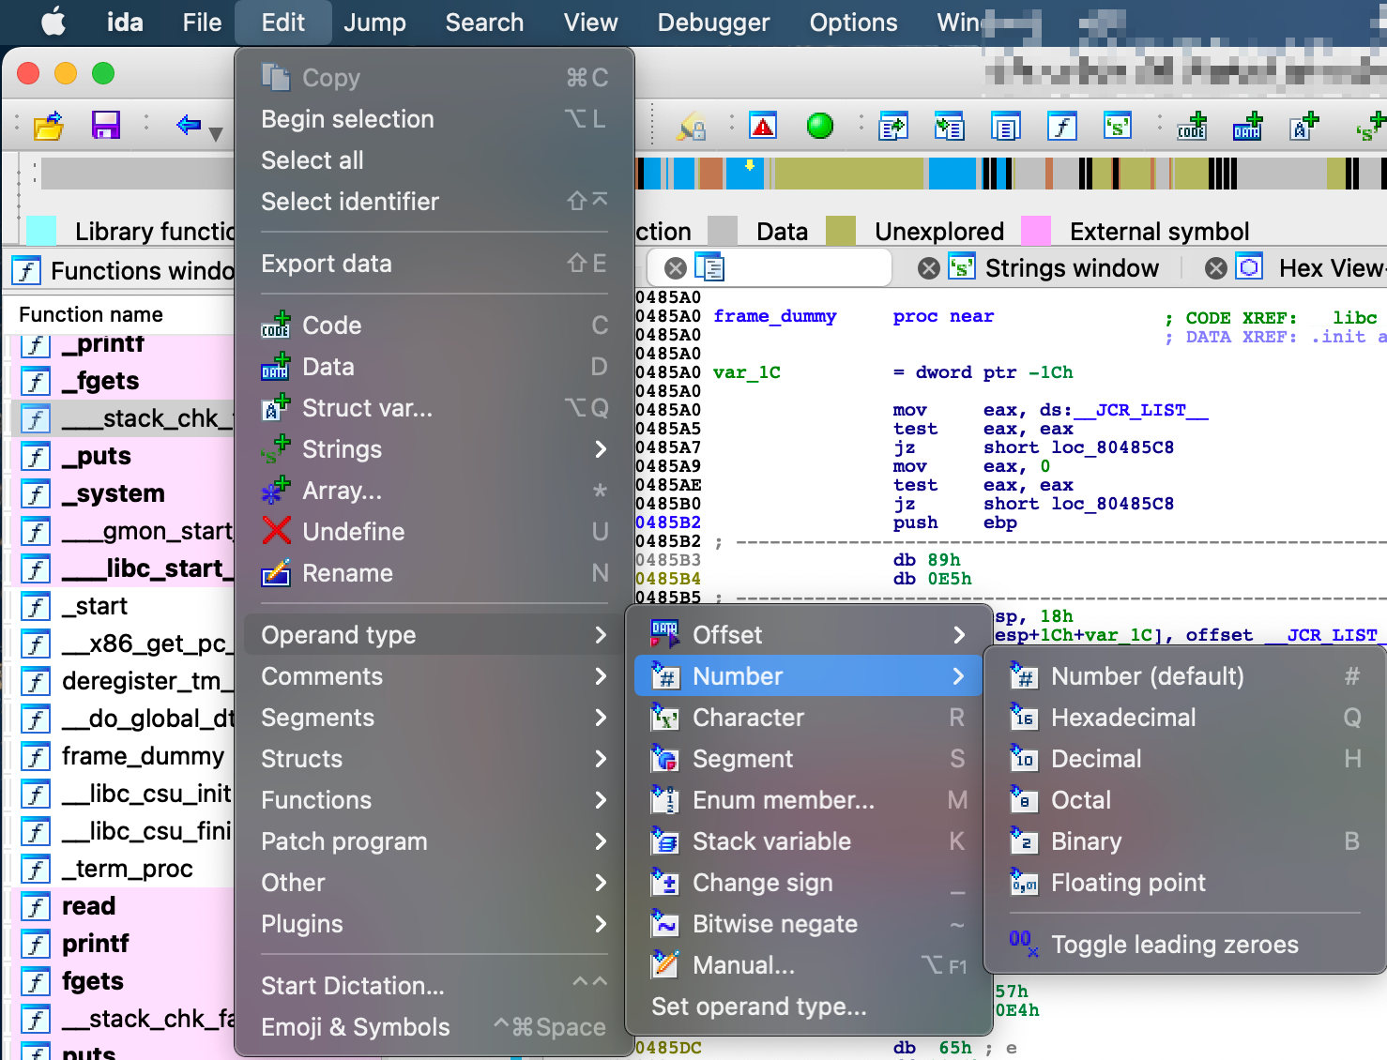Click the Unexplored legend color swatch
Screen dimensions: 1387x1060
(841, 231)
